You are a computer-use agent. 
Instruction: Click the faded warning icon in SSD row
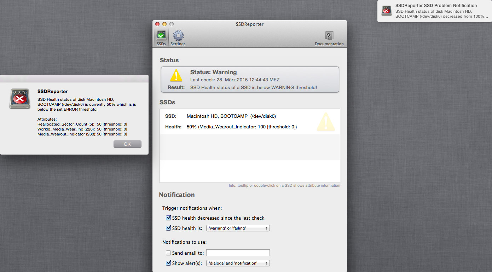pyautogui.click(x=325, y=122)
